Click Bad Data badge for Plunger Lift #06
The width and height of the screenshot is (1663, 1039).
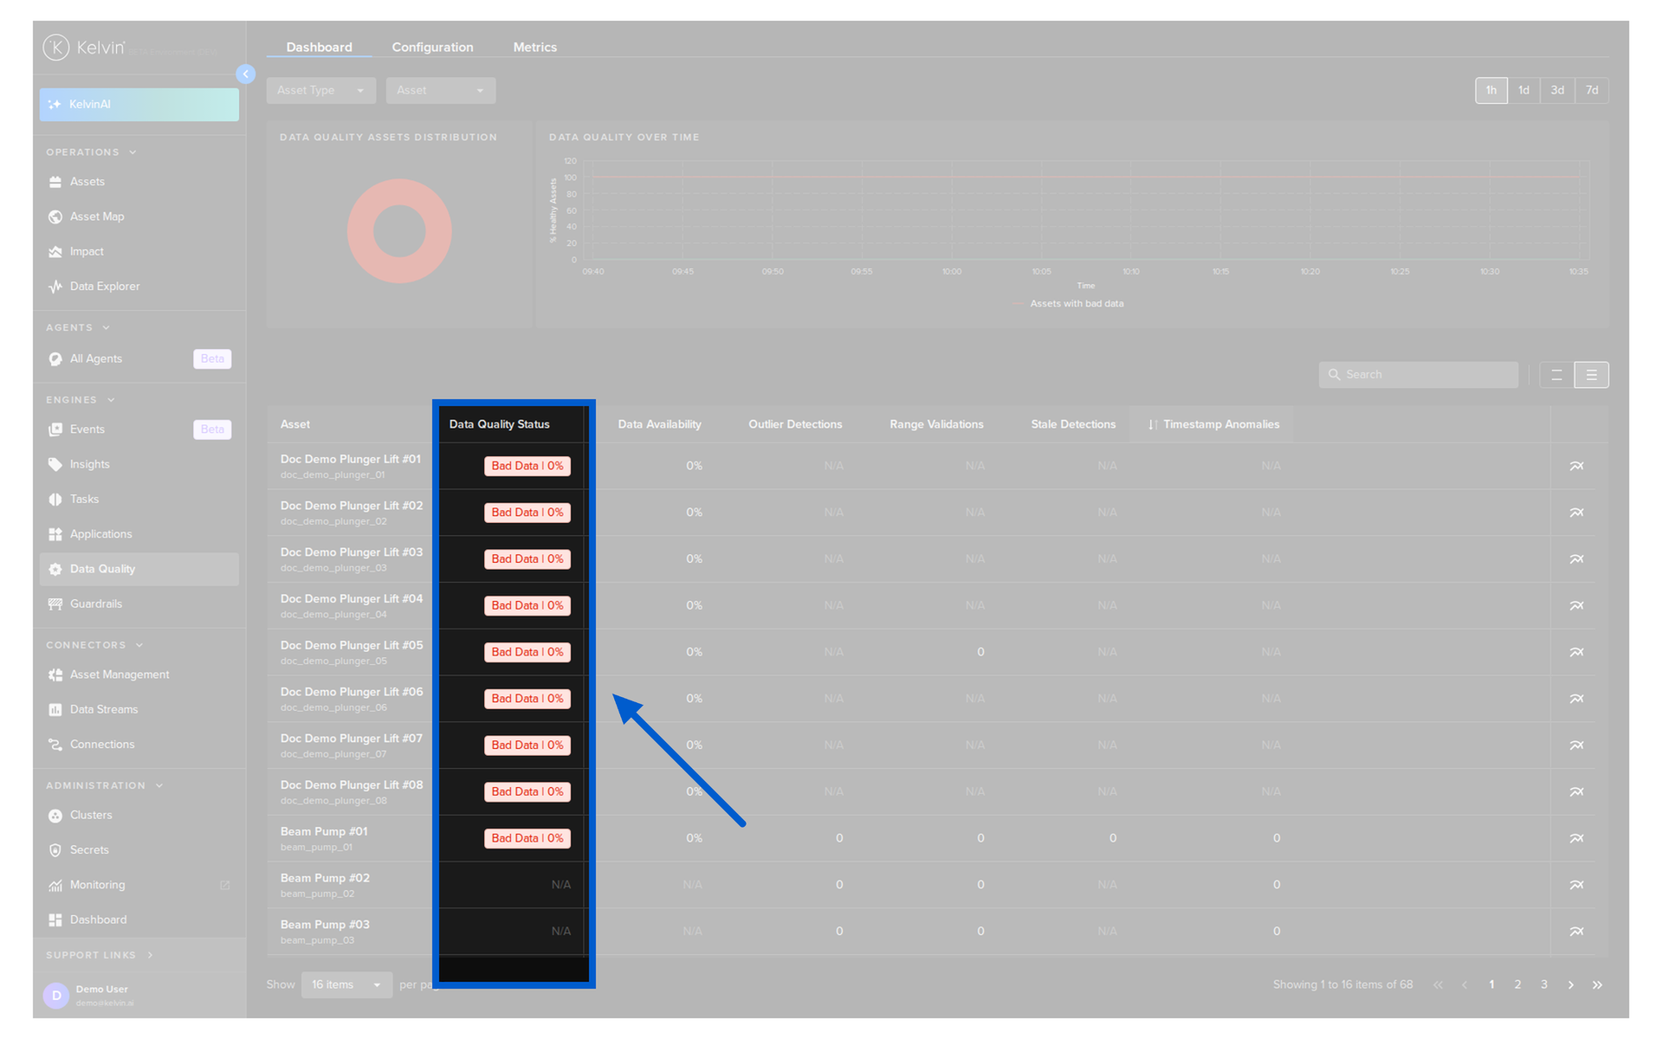click(527, 700)
